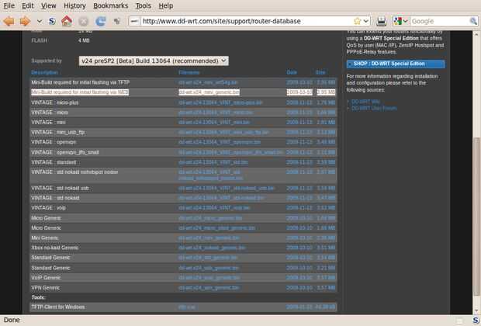
Task: Sort by the Description column header
Action: point(44,72)
